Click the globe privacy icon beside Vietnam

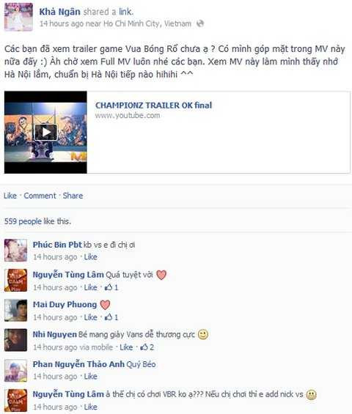tap(200, 23)
